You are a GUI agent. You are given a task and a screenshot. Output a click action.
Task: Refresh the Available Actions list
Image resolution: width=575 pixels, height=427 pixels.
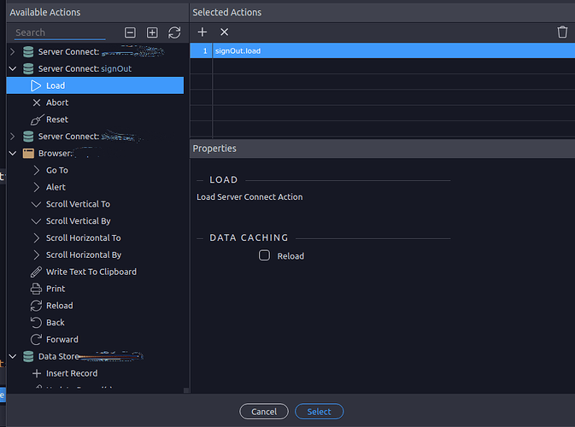tap(174, 32)
